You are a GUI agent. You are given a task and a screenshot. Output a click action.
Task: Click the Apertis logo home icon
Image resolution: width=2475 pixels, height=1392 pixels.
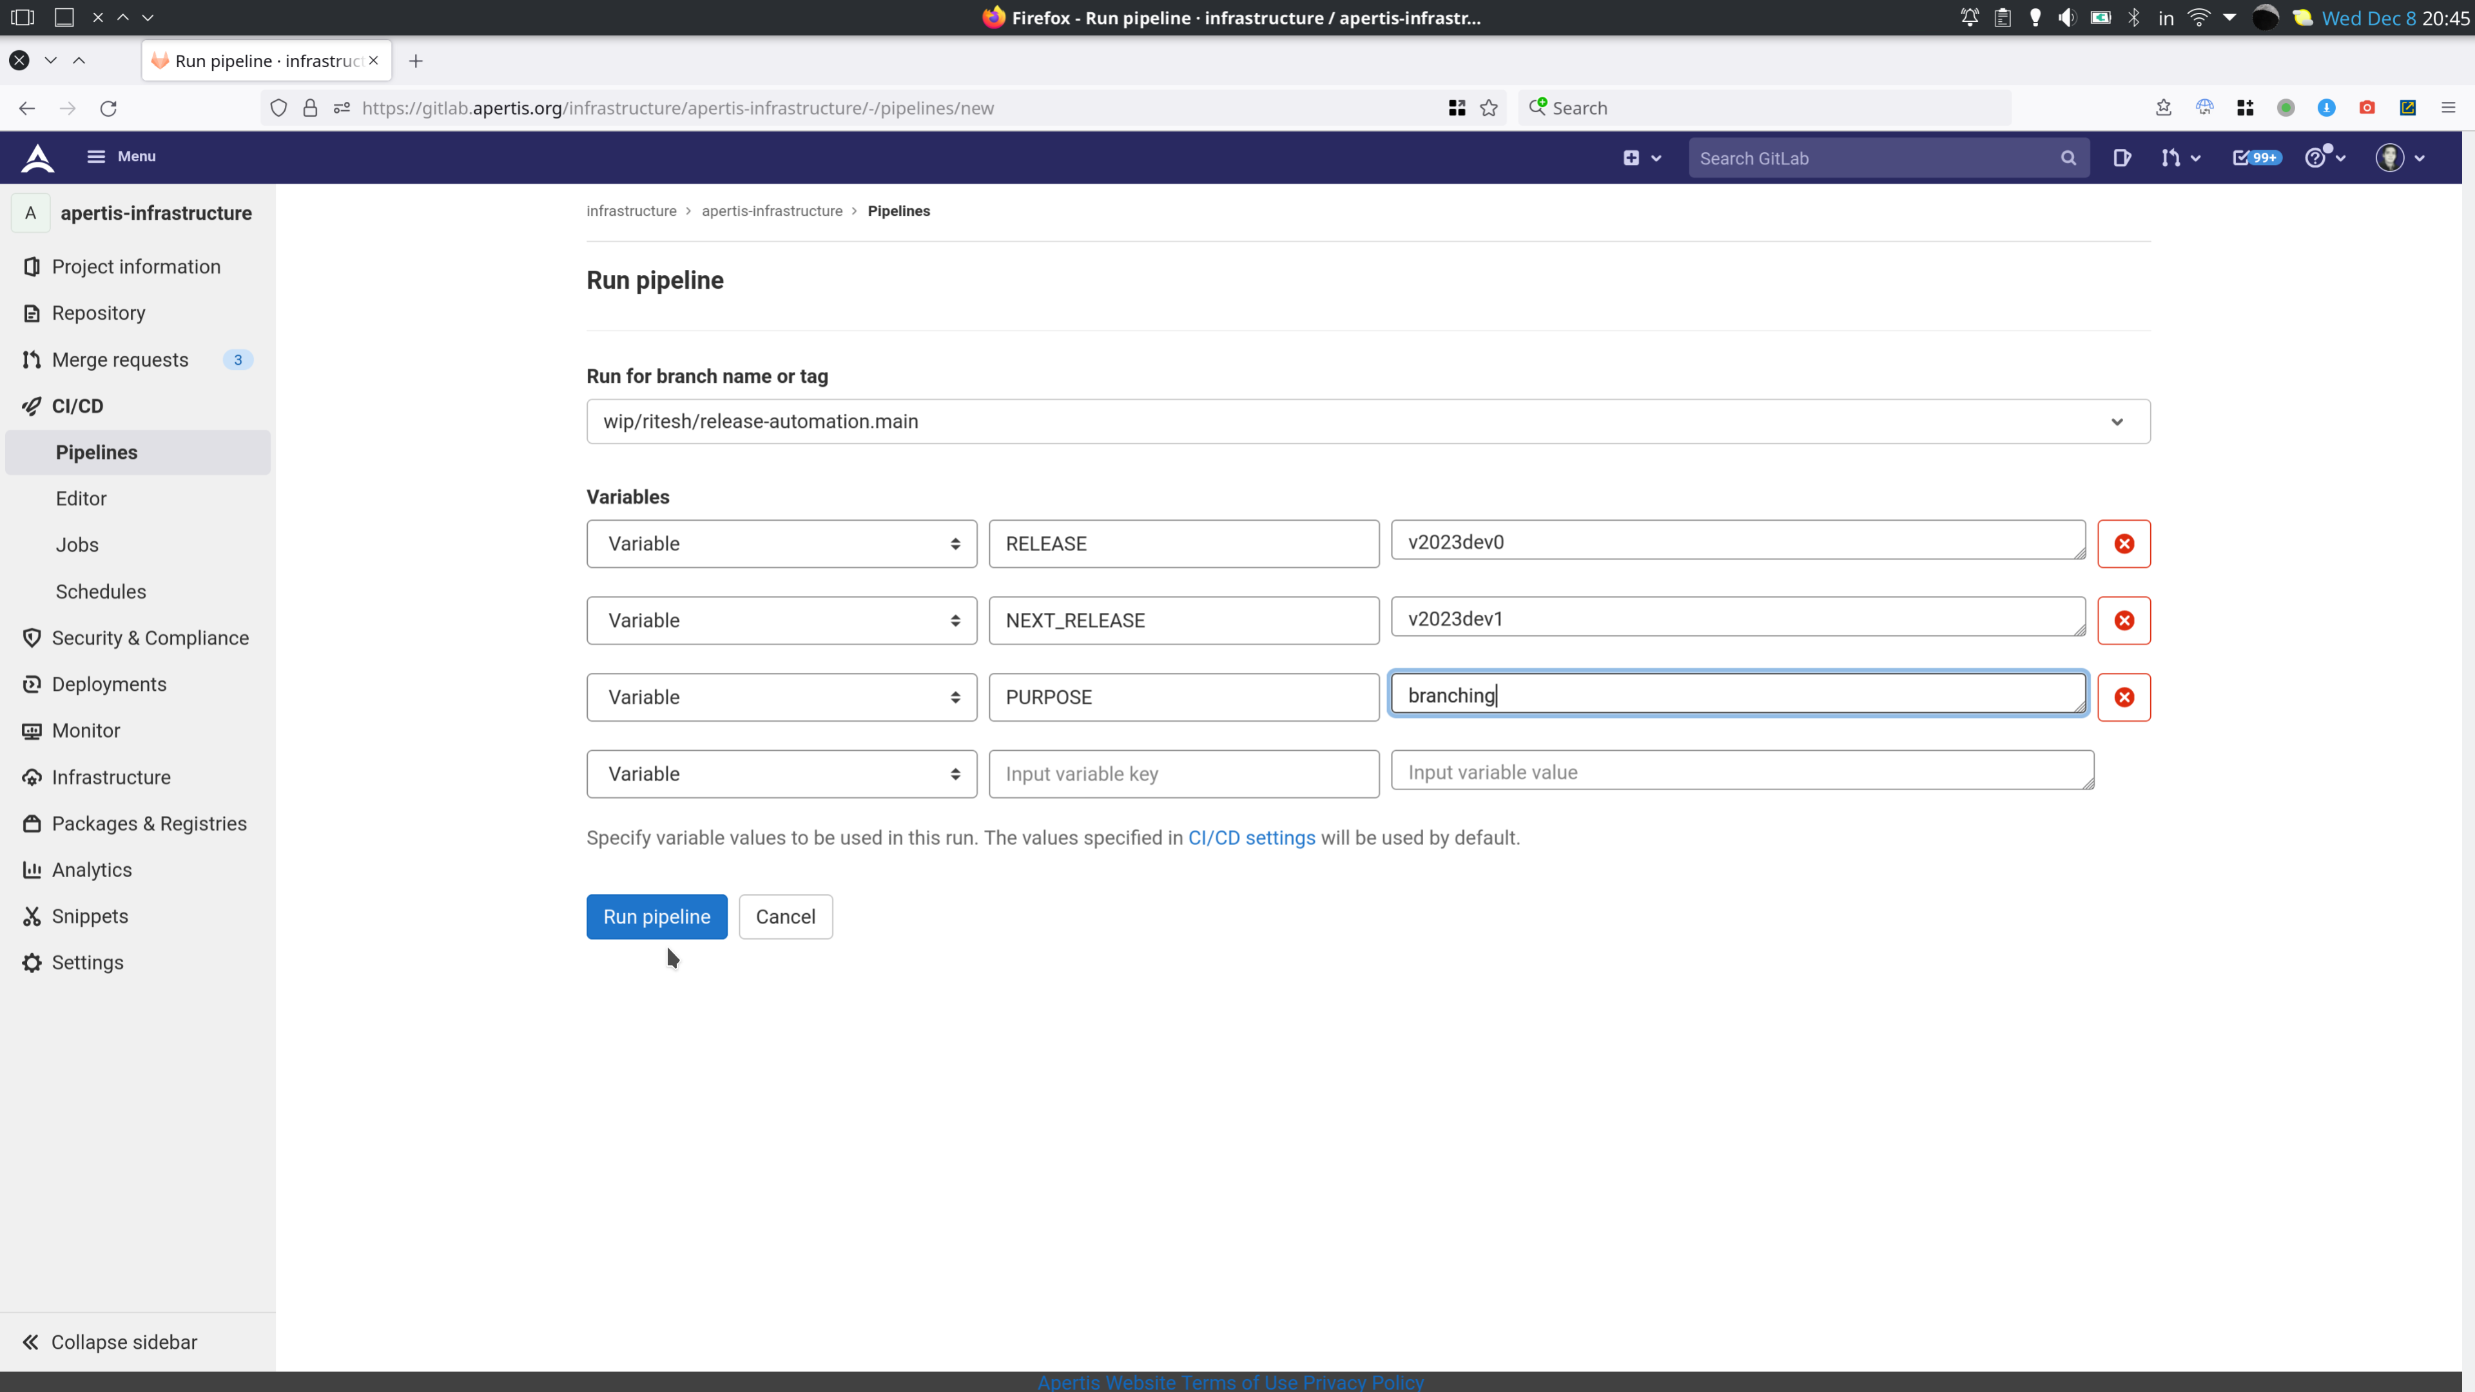point(37,157)
